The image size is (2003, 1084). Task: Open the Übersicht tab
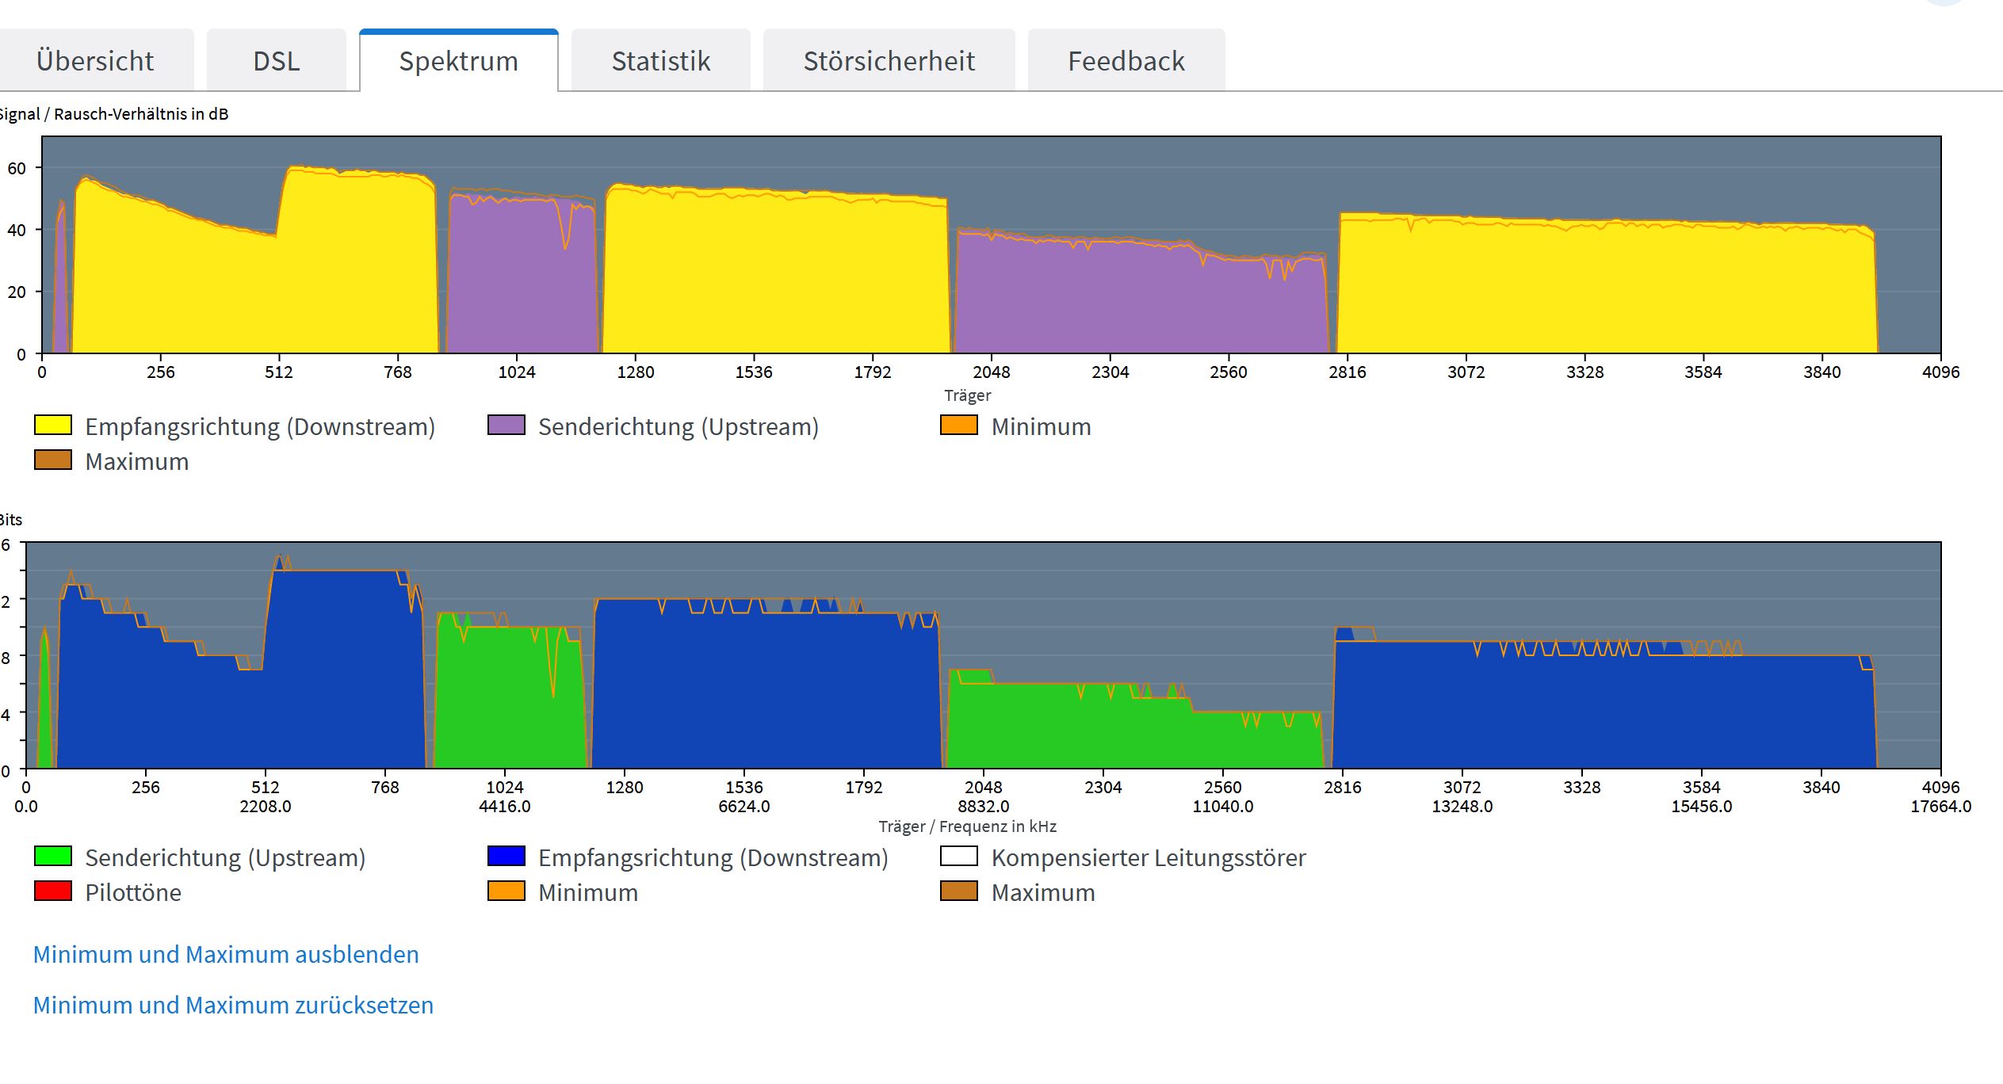[95, 61]
